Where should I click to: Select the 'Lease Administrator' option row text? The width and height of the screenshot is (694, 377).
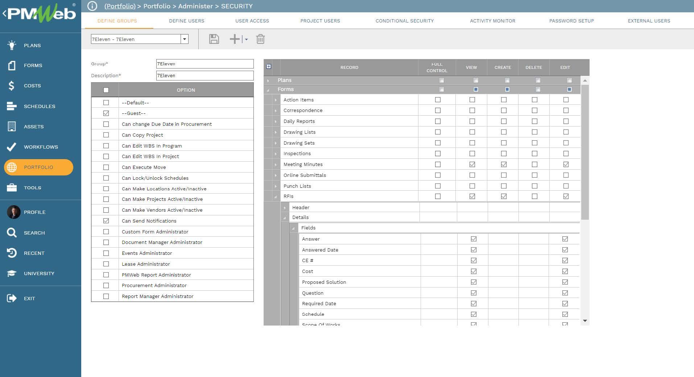click(x=146, y=264)
